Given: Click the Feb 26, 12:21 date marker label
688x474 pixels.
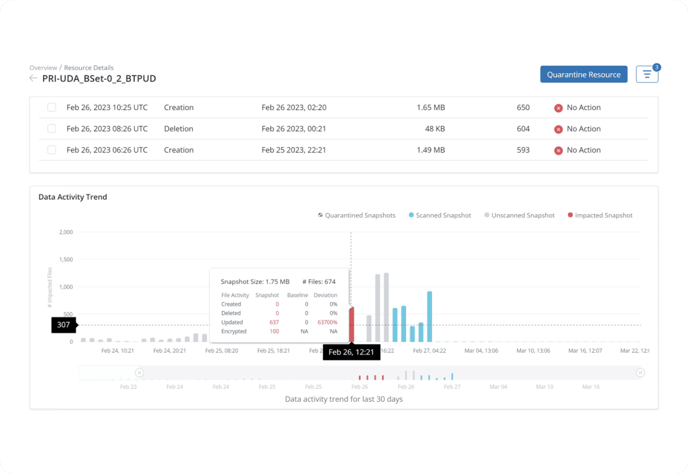Looking at the screenshot, I should (x=351, y=352).
